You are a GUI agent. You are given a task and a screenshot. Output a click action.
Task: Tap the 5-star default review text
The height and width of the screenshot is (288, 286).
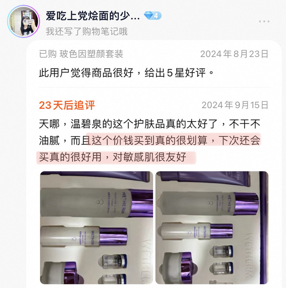coord(127,72)
